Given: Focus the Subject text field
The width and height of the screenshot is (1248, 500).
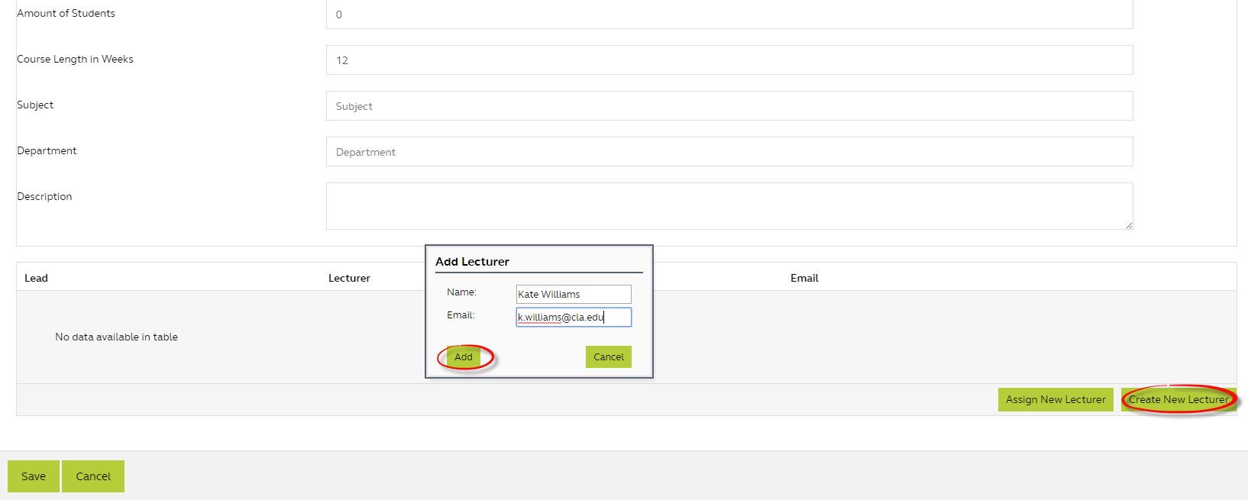Looking at the screenshot, I should coord(729,106).
